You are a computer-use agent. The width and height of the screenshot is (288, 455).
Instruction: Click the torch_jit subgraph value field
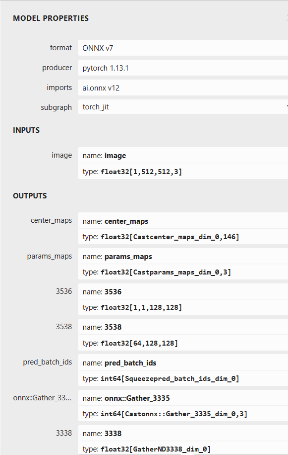coord(149,107)
